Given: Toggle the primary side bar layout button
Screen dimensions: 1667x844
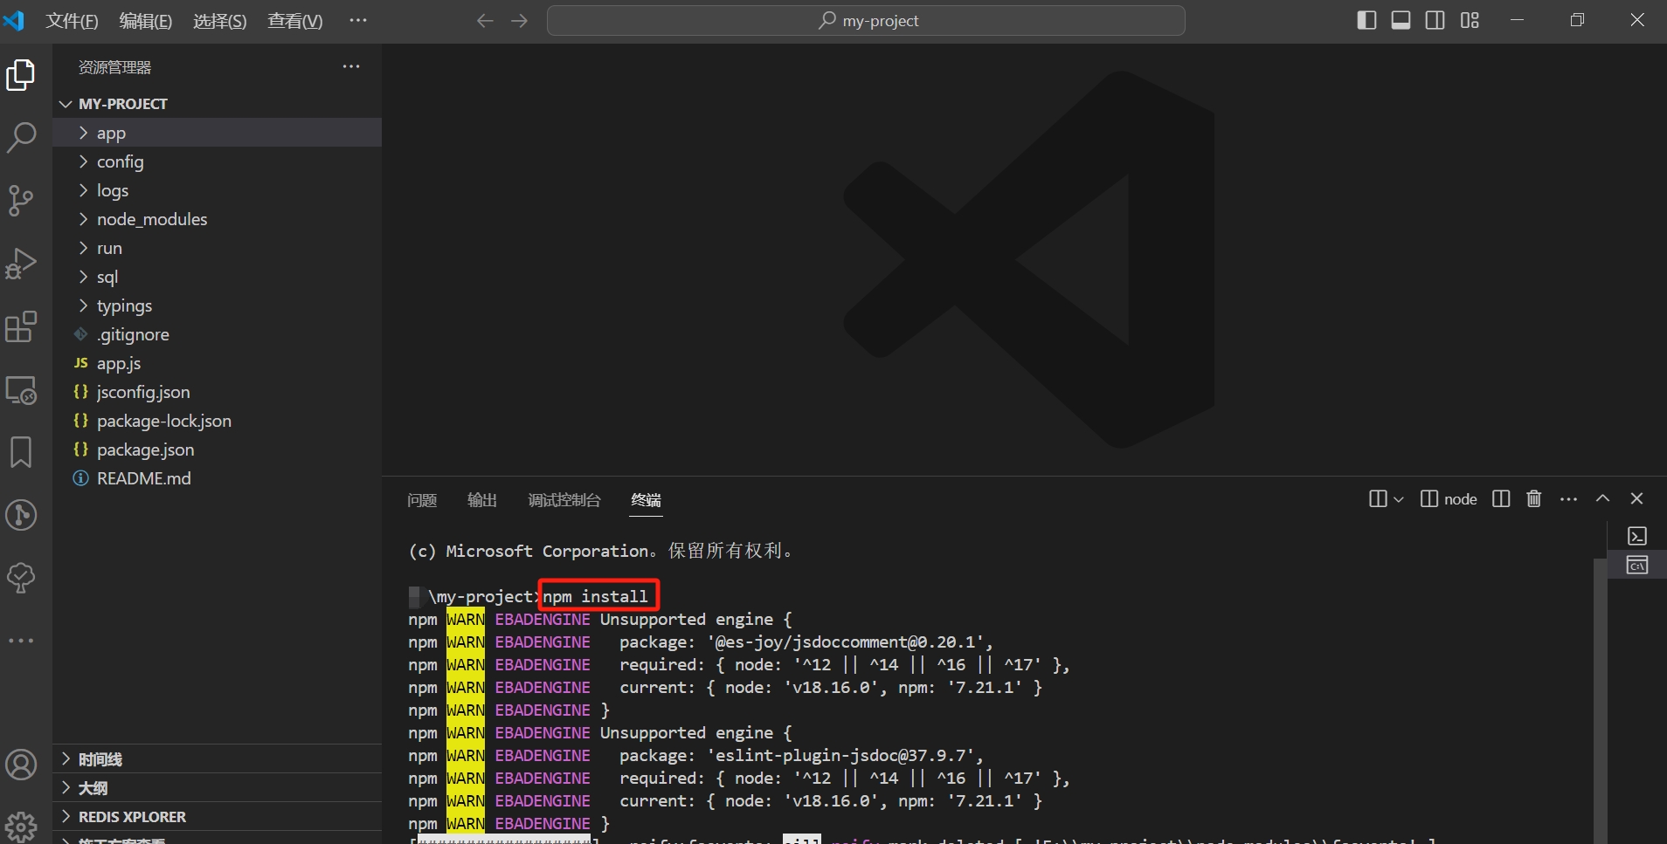Looking at the screenshot, I should [x=1366, y=20].
